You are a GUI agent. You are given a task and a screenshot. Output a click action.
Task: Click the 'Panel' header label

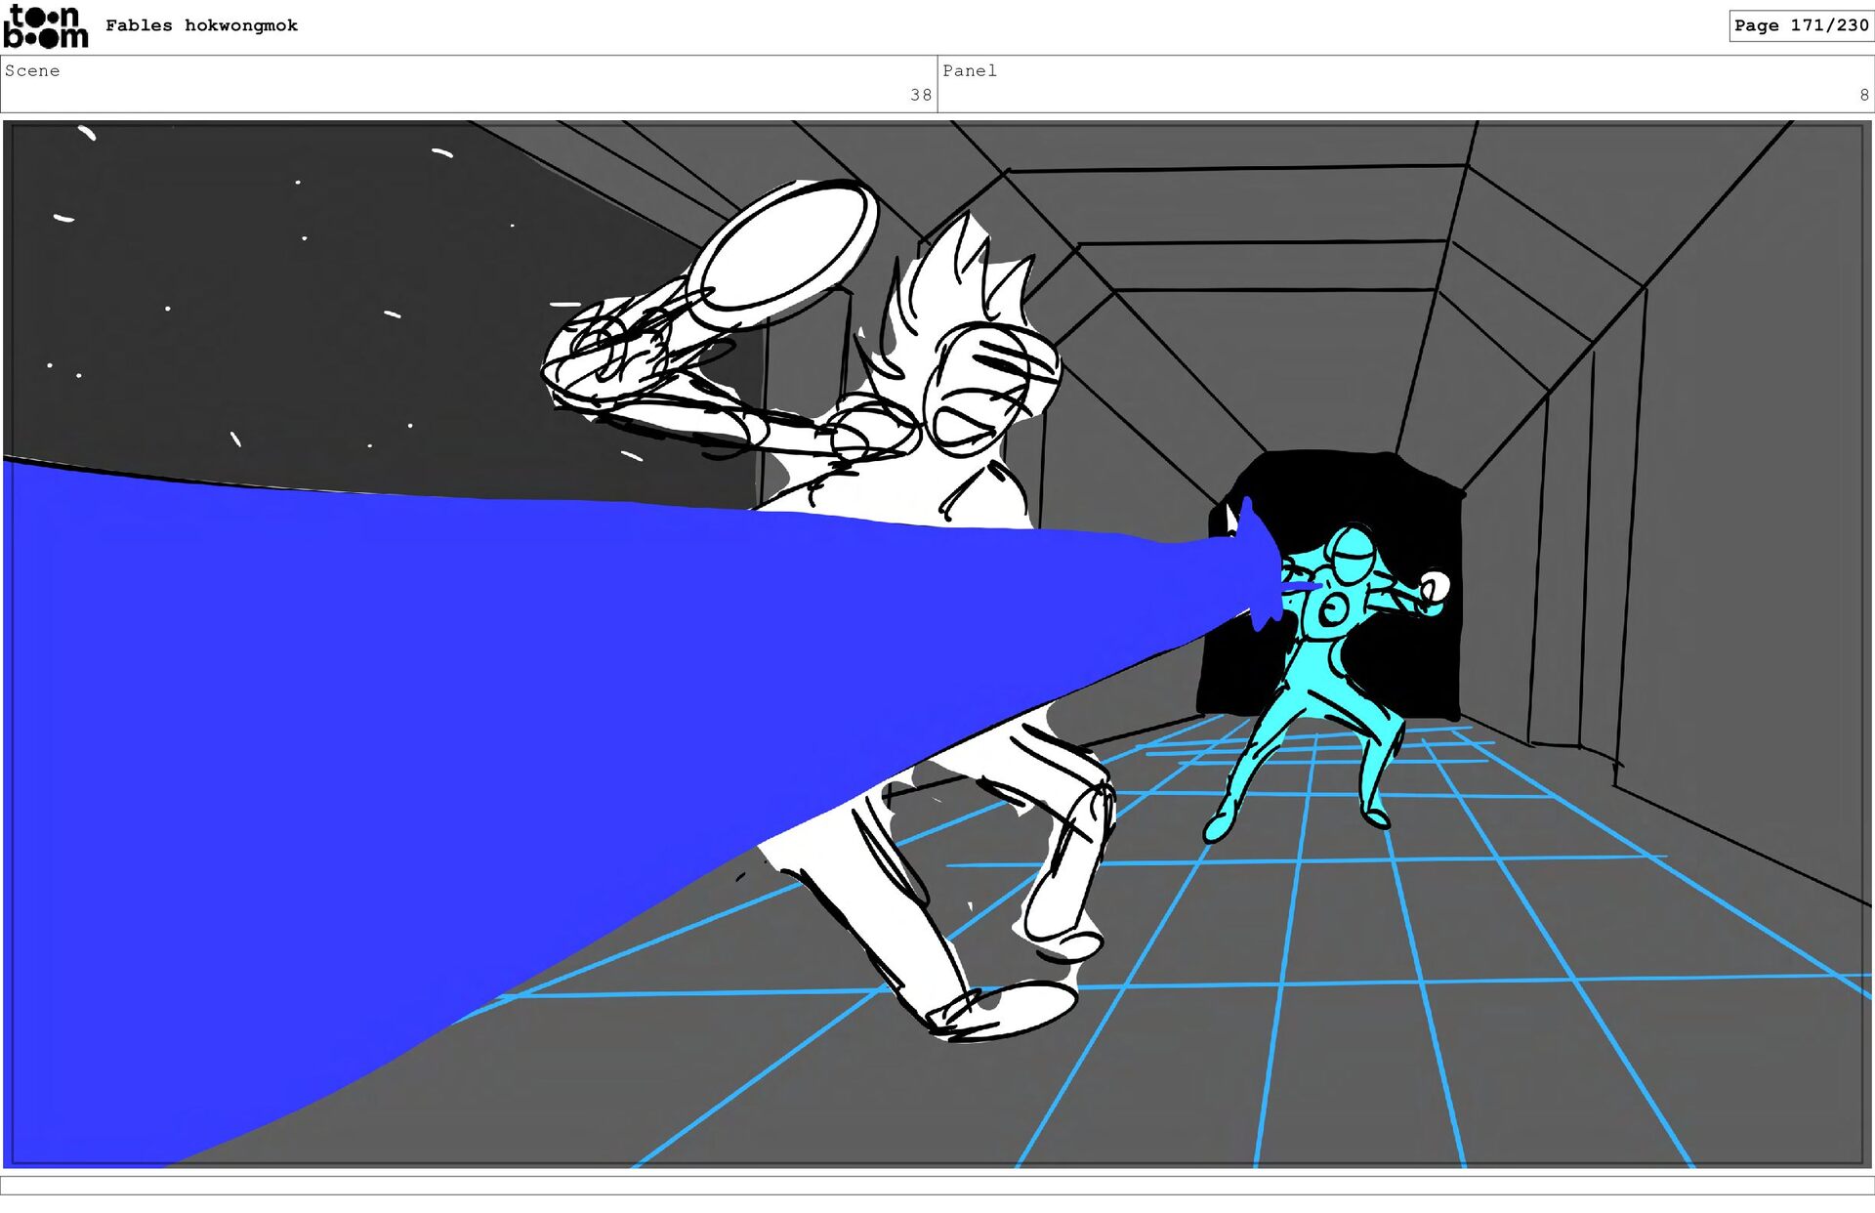[969, 71]
